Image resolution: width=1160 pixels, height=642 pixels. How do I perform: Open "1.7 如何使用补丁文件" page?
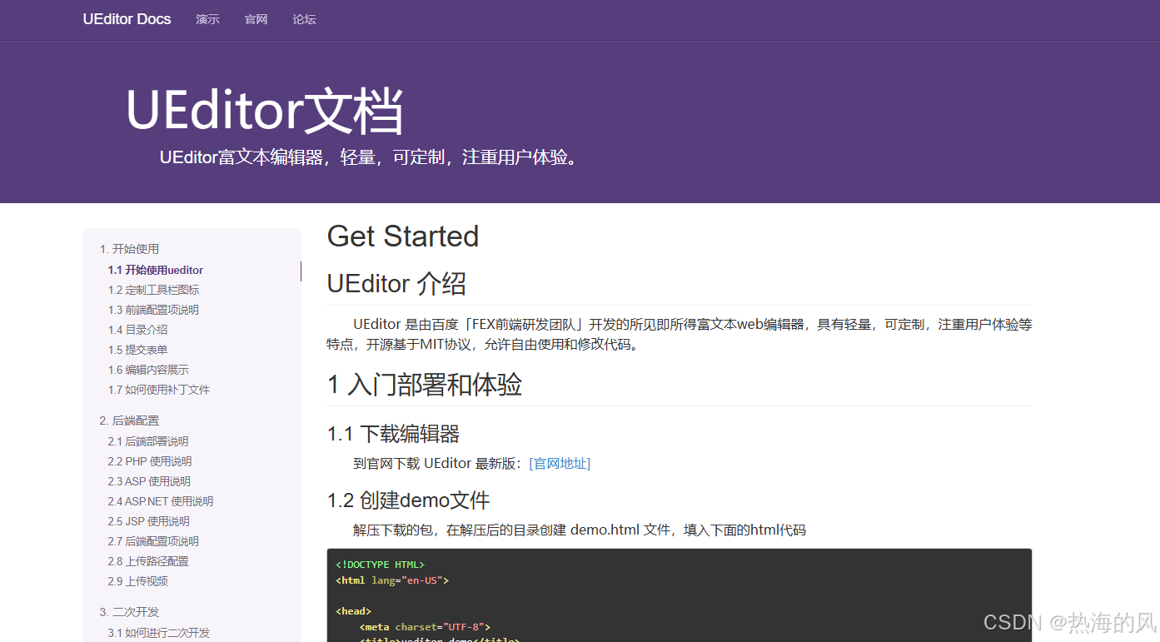click(x=157, y=389)
